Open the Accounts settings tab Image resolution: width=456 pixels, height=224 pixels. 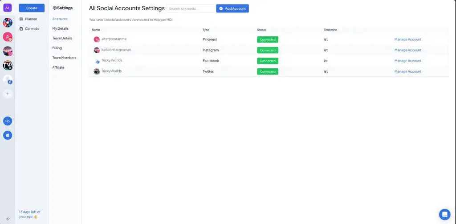click(60, 19)
